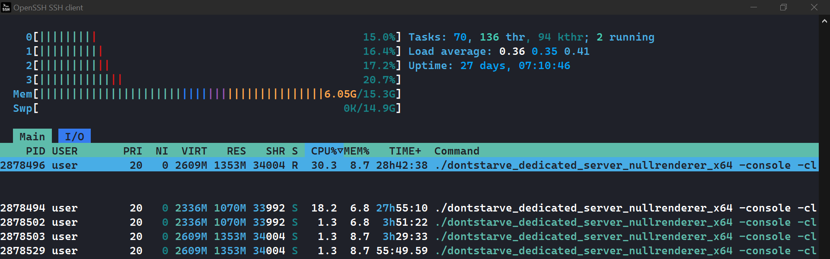Click the scrollbar up arrow

tap(824, 21)
